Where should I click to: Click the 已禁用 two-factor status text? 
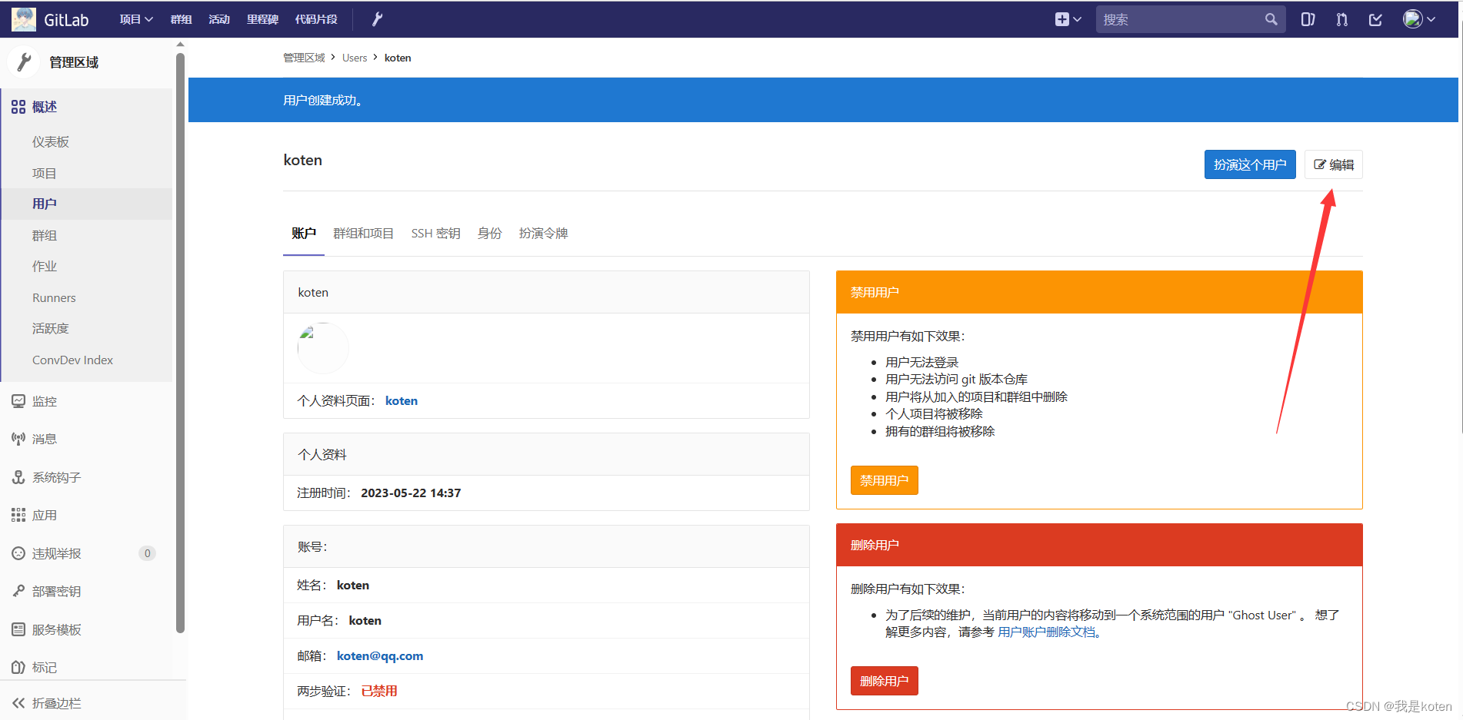pyautogui.click(x=379, y=691)
